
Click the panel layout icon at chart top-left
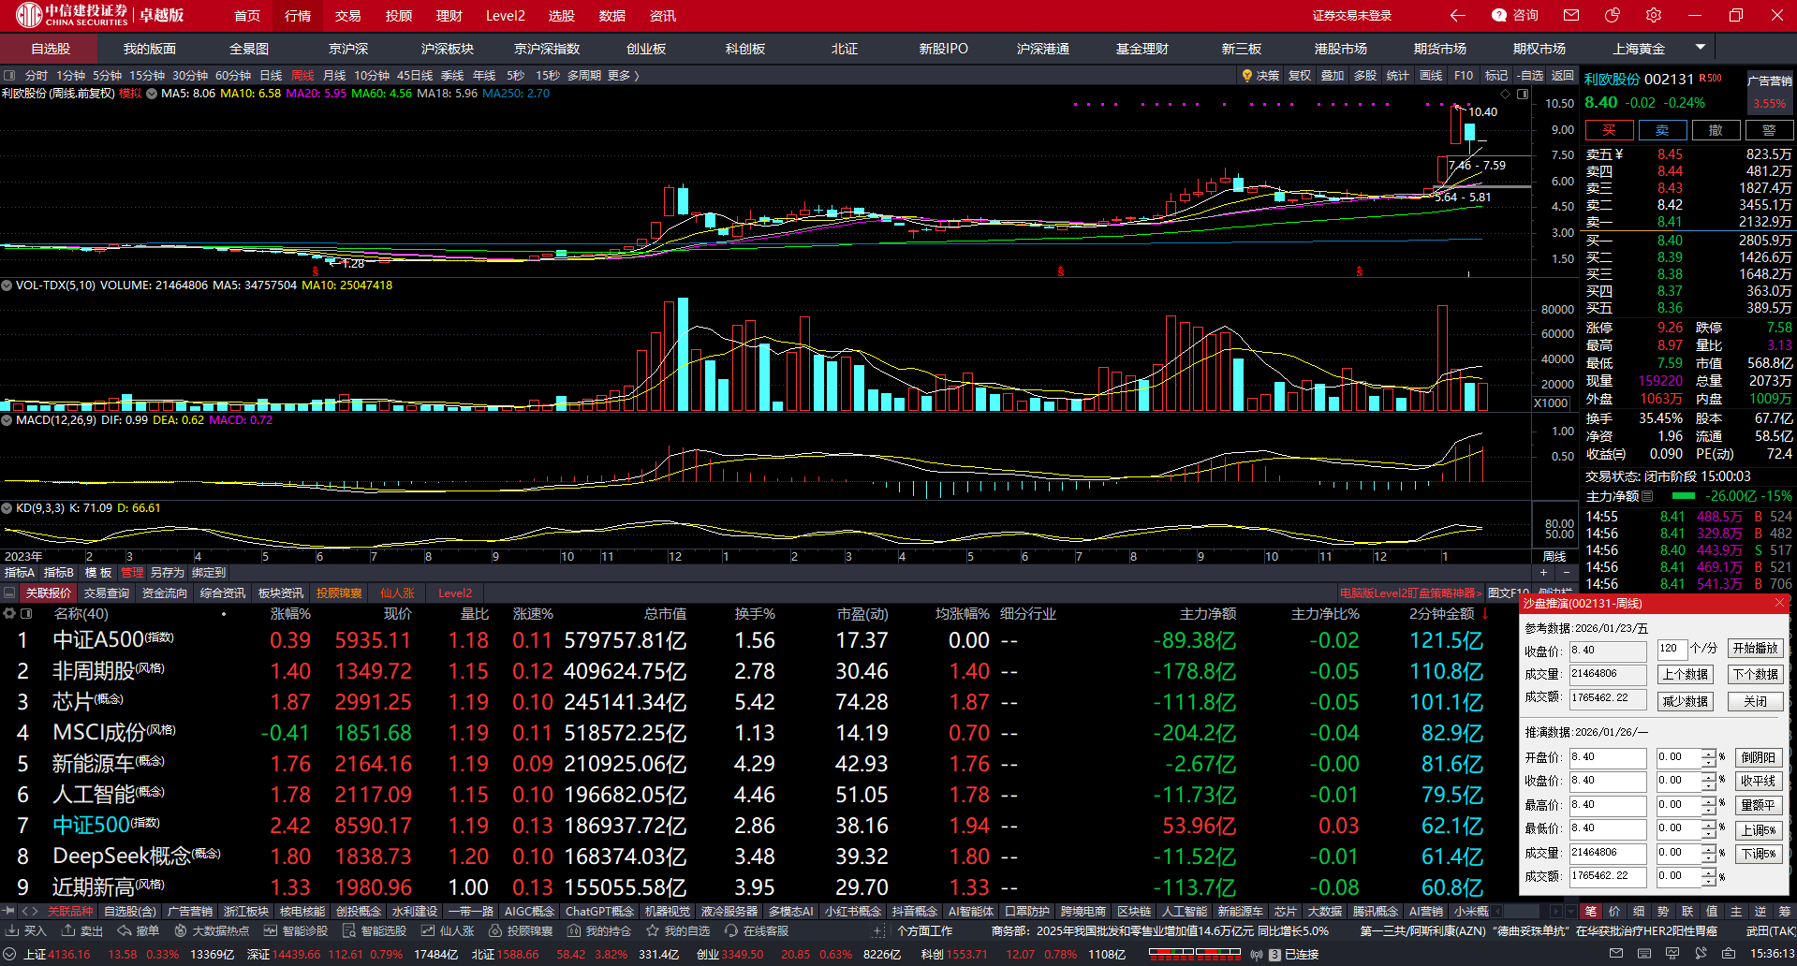pos(9,76)
